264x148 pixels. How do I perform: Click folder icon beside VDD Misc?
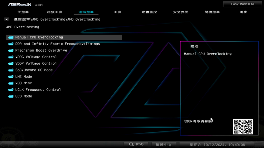click(x=11, y=83)
